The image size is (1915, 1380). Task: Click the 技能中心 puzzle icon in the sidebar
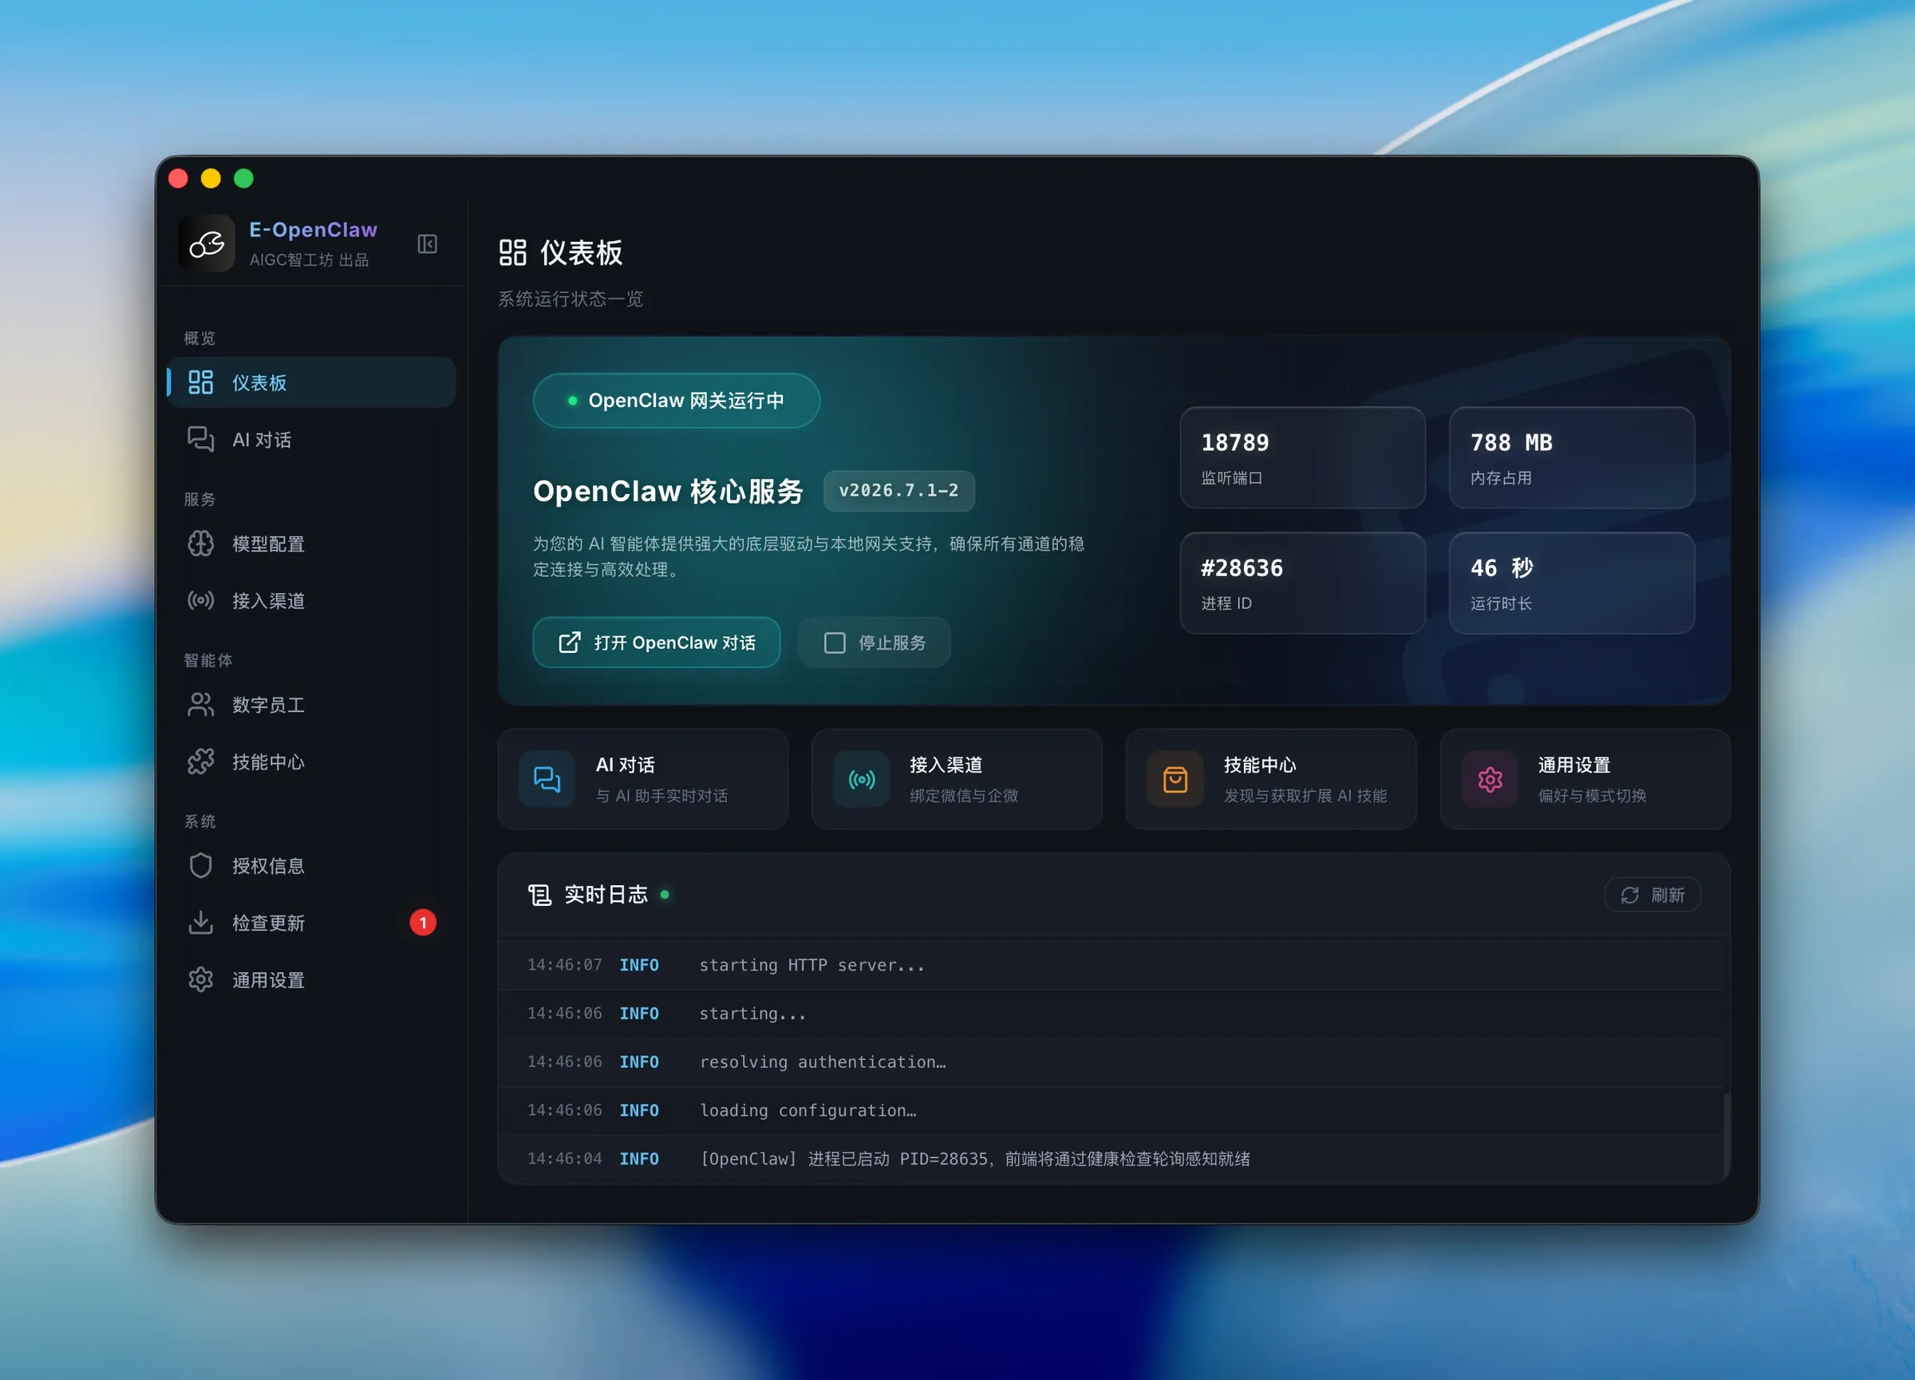(200, 761)
